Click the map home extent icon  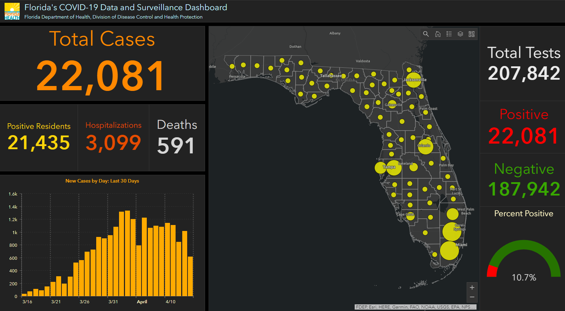tap(438, 34)
